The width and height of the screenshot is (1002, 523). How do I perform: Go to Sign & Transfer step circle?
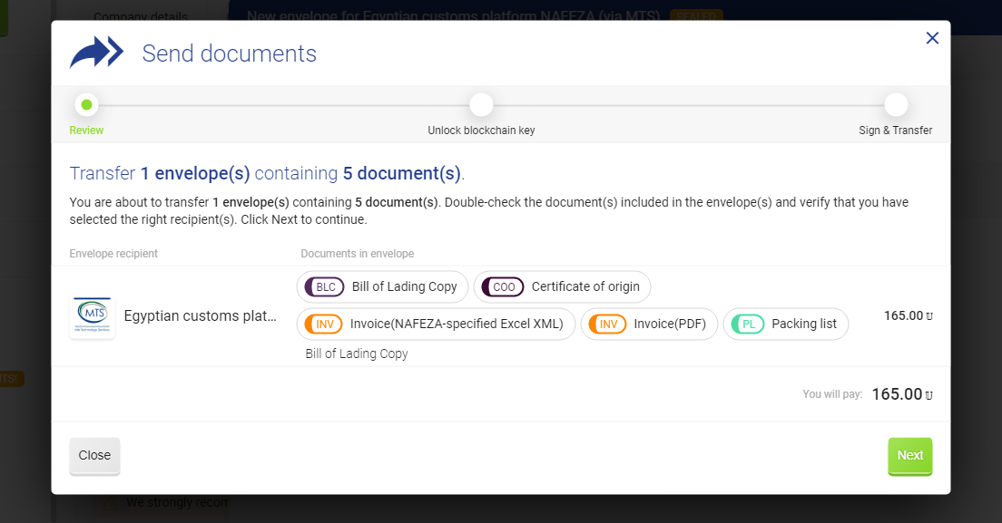pos(896,105)
